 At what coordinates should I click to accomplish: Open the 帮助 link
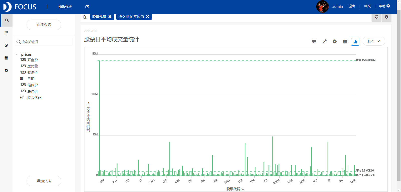tap(382, 6)
